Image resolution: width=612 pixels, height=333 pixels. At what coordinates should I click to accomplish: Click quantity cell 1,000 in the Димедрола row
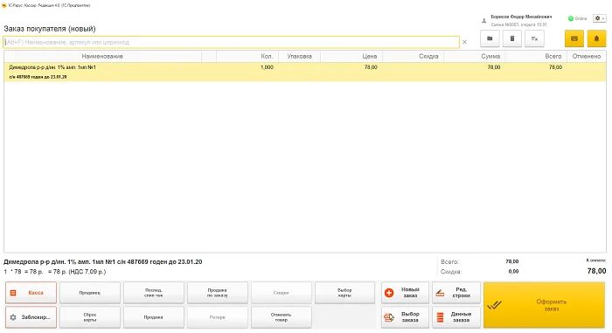pos(267,67)
